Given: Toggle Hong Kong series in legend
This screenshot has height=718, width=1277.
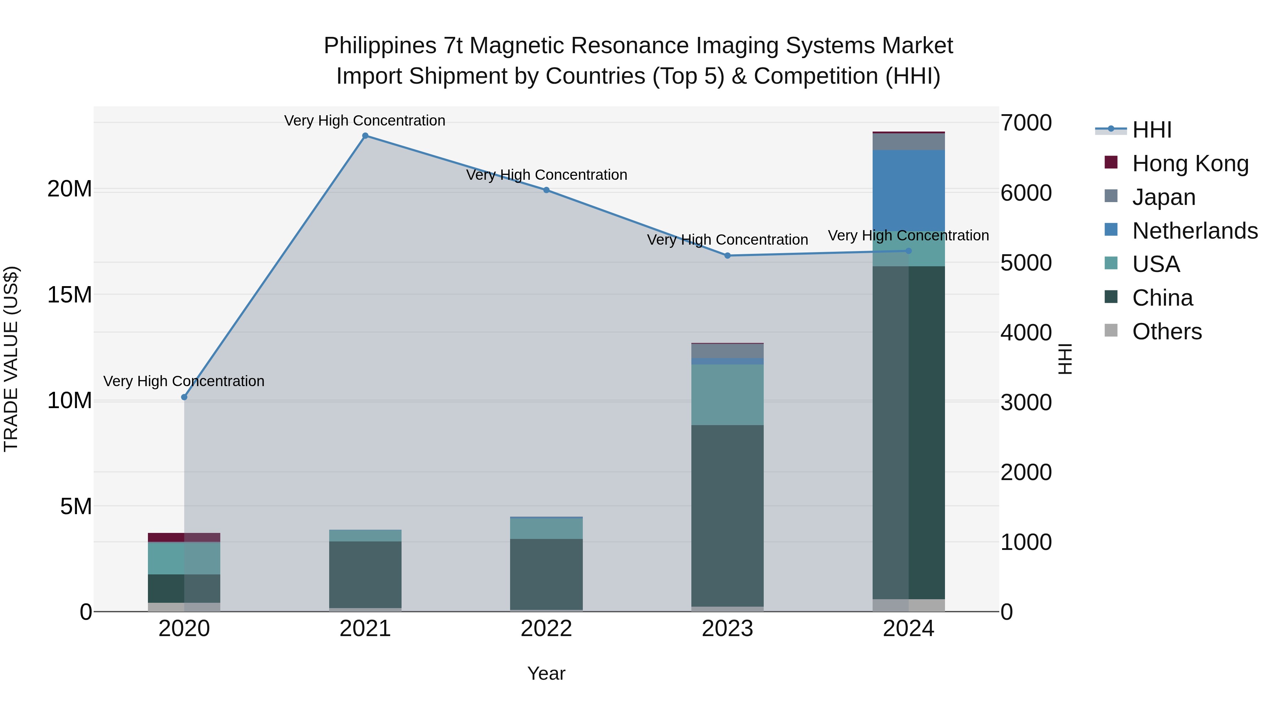Looking at the screenshot, I should 1176,163.
